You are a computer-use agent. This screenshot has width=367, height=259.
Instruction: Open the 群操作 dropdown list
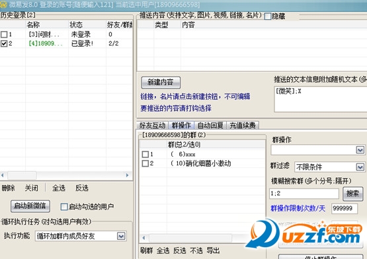tap(360, 150)
